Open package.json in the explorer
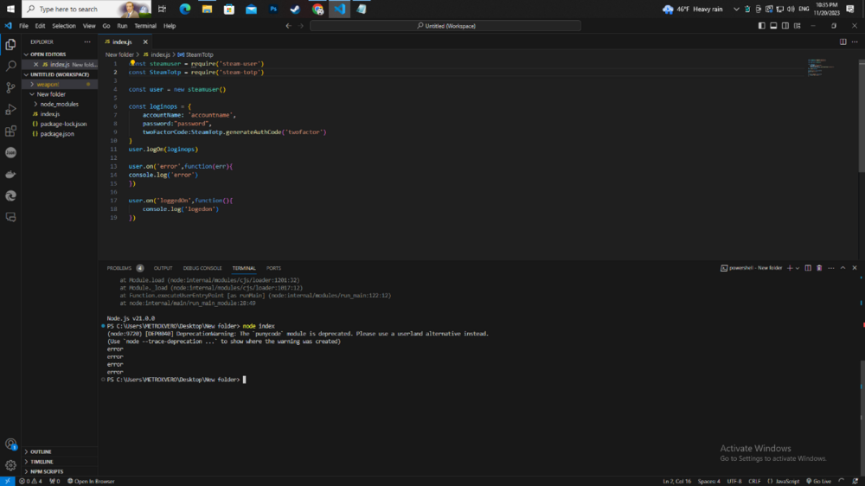Screen dimensions: 865x486 (x=57, y=134)
